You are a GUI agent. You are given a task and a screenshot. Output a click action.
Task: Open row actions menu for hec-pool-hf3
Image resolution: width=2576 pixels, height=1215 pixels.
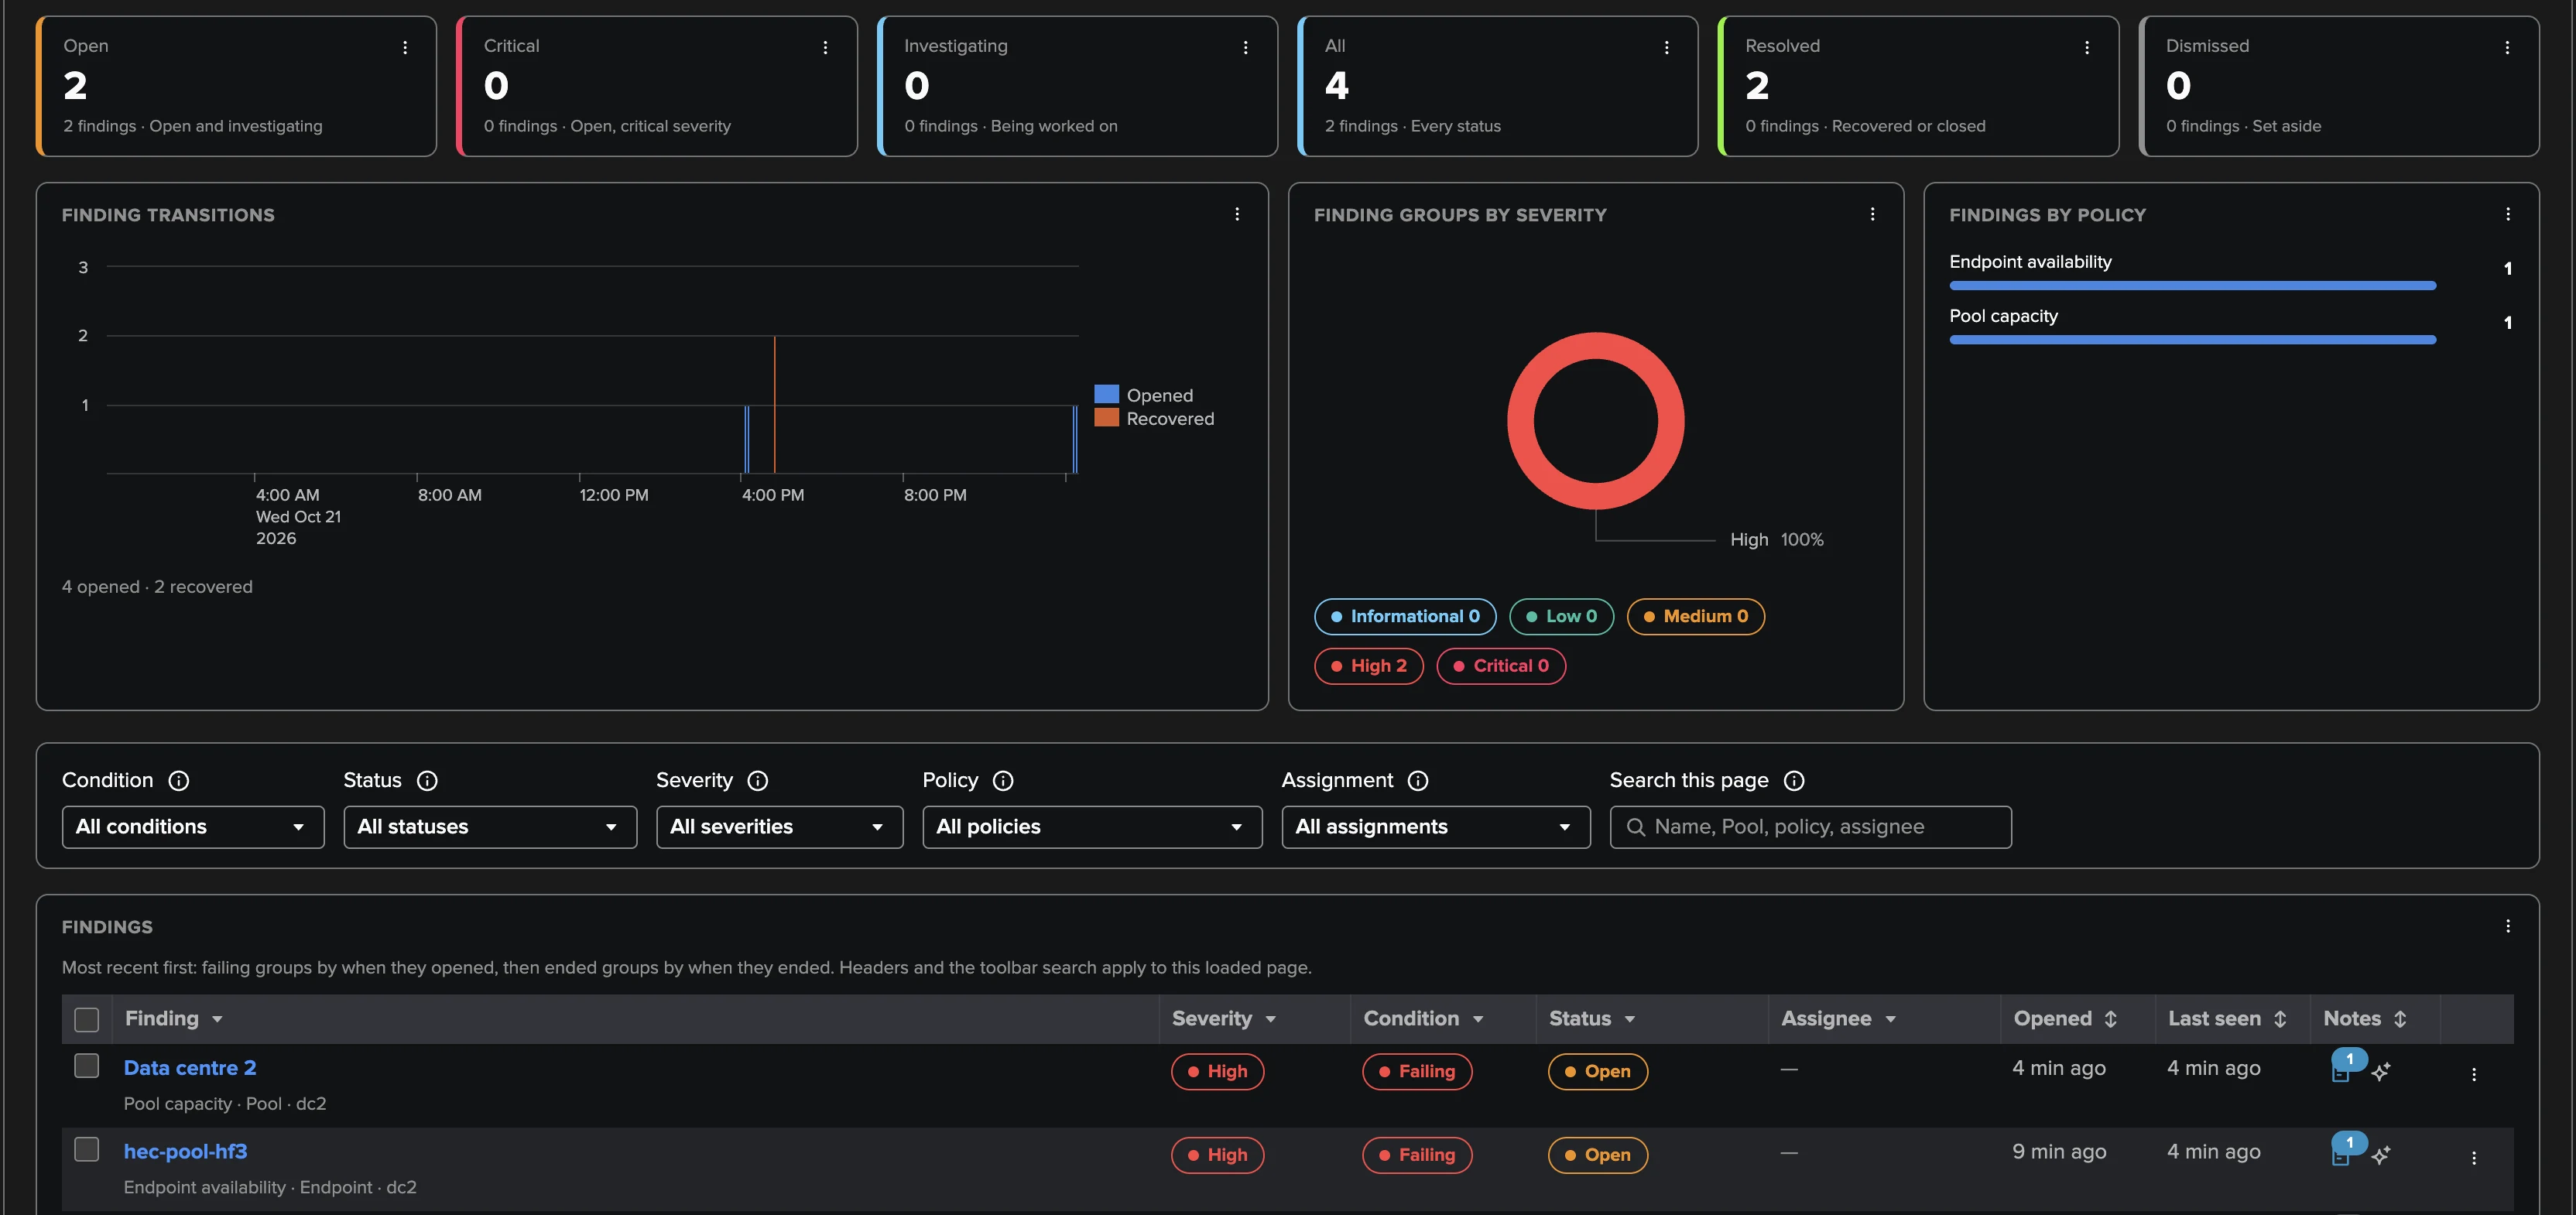(2474, 1158)
